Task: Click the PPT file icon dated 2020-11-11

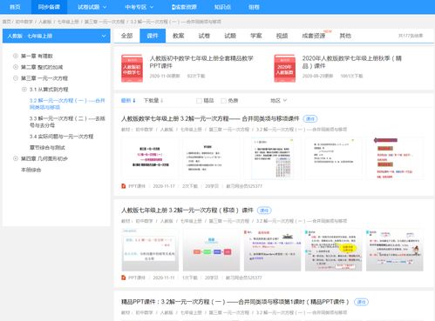Action: click(x=124, y=278)
